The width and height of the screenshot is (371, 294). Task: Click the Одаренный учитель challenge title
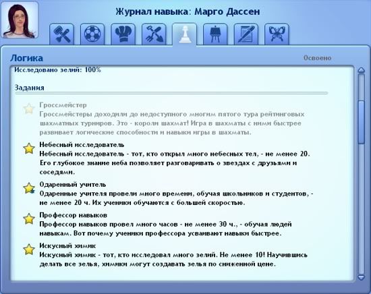[x=73, y=185]
